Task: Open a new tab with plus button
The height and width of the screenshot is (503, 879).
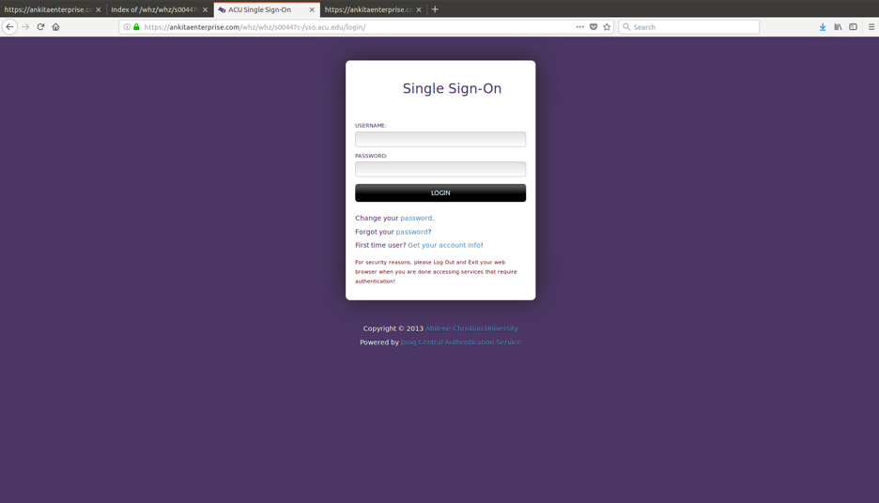Action: 435,9
